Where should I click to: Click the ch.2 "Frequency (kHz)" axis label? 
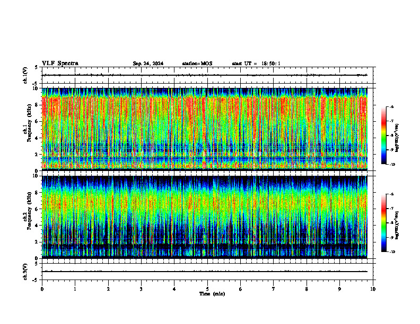point(29,211)
